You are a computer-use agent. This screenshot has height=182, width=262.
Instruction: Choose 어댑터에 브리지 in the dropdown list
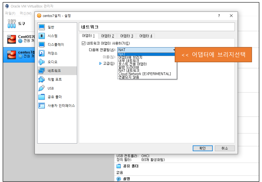tap(147, 57)
